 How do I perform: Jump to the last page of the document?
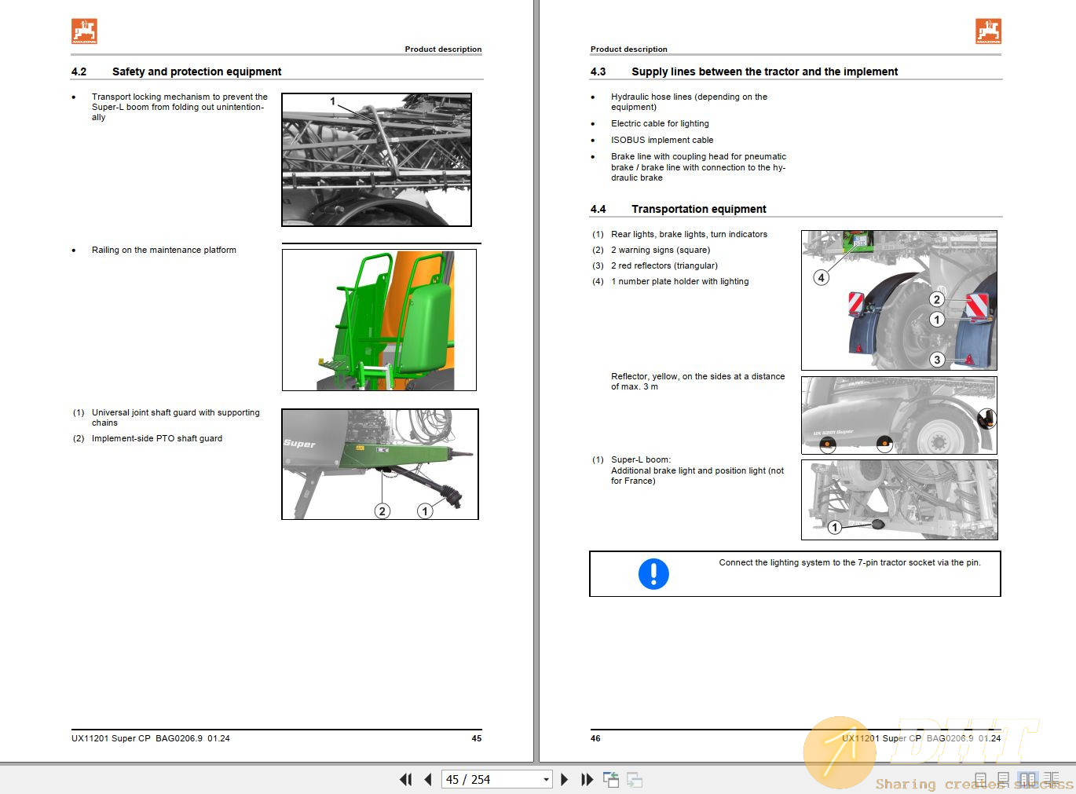click(x=587, y=780)
